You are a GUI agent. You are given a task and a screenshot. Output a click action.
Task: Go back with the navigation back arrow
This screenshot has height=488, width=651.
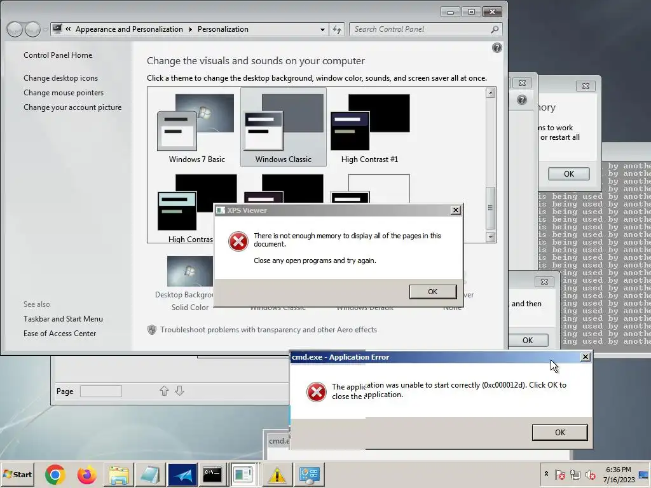(15, 29)
